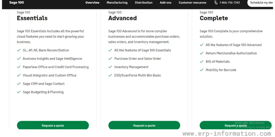Click checkmark beside All features of Sage 100 Essentials
275x137 pixels.
pos(110,50)
